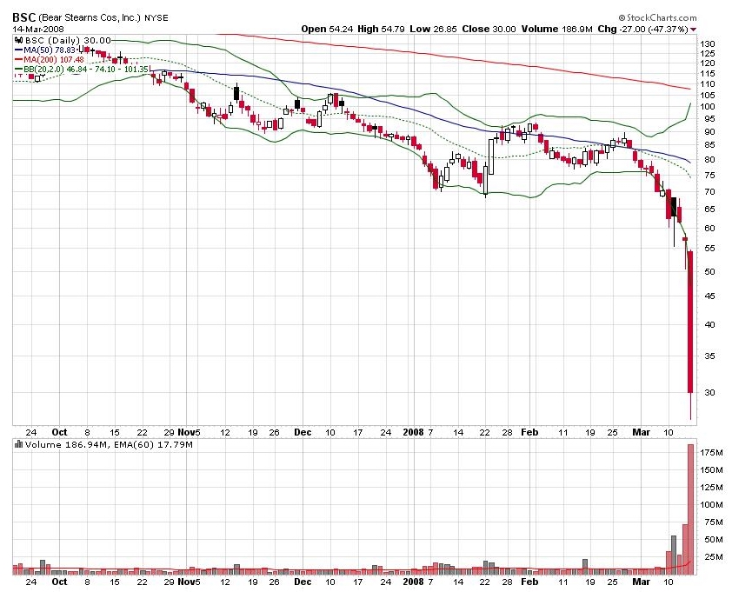This screenshot has height=592, width=732.
Task: Select the blue MA(50) legend line marker
Action: [x=18, y=50]
